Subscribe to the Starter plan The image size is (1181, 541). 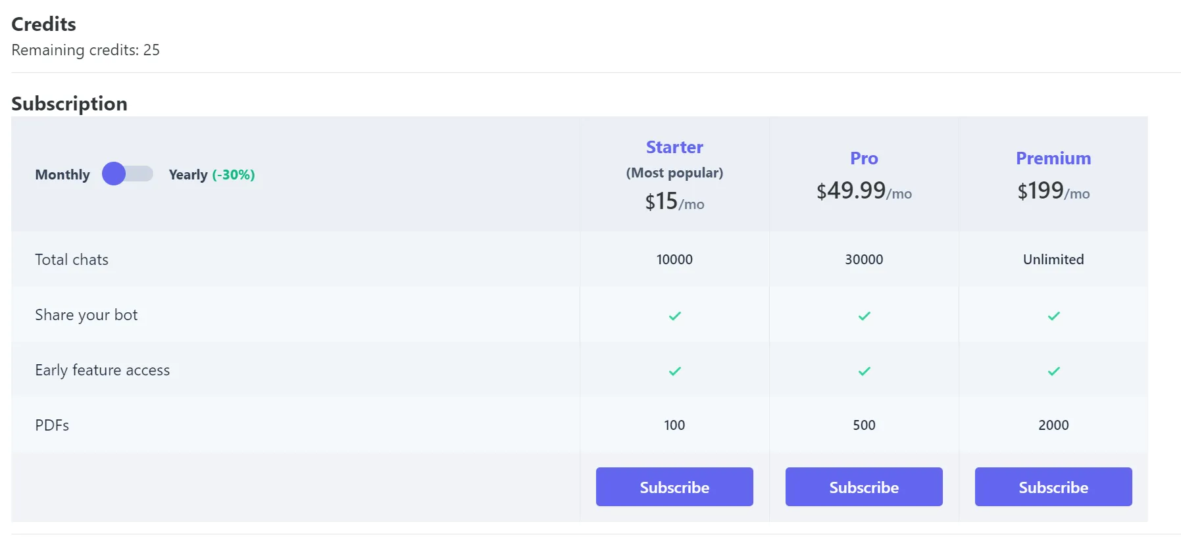674,487
